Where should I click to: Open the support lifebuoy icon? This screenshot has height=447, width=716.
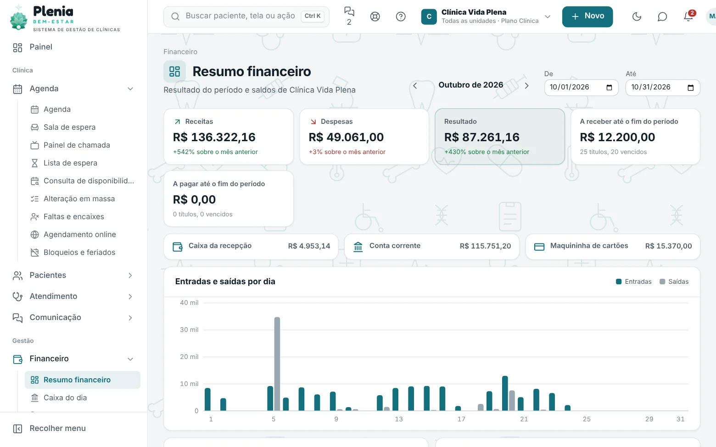(x=375, y=17)
